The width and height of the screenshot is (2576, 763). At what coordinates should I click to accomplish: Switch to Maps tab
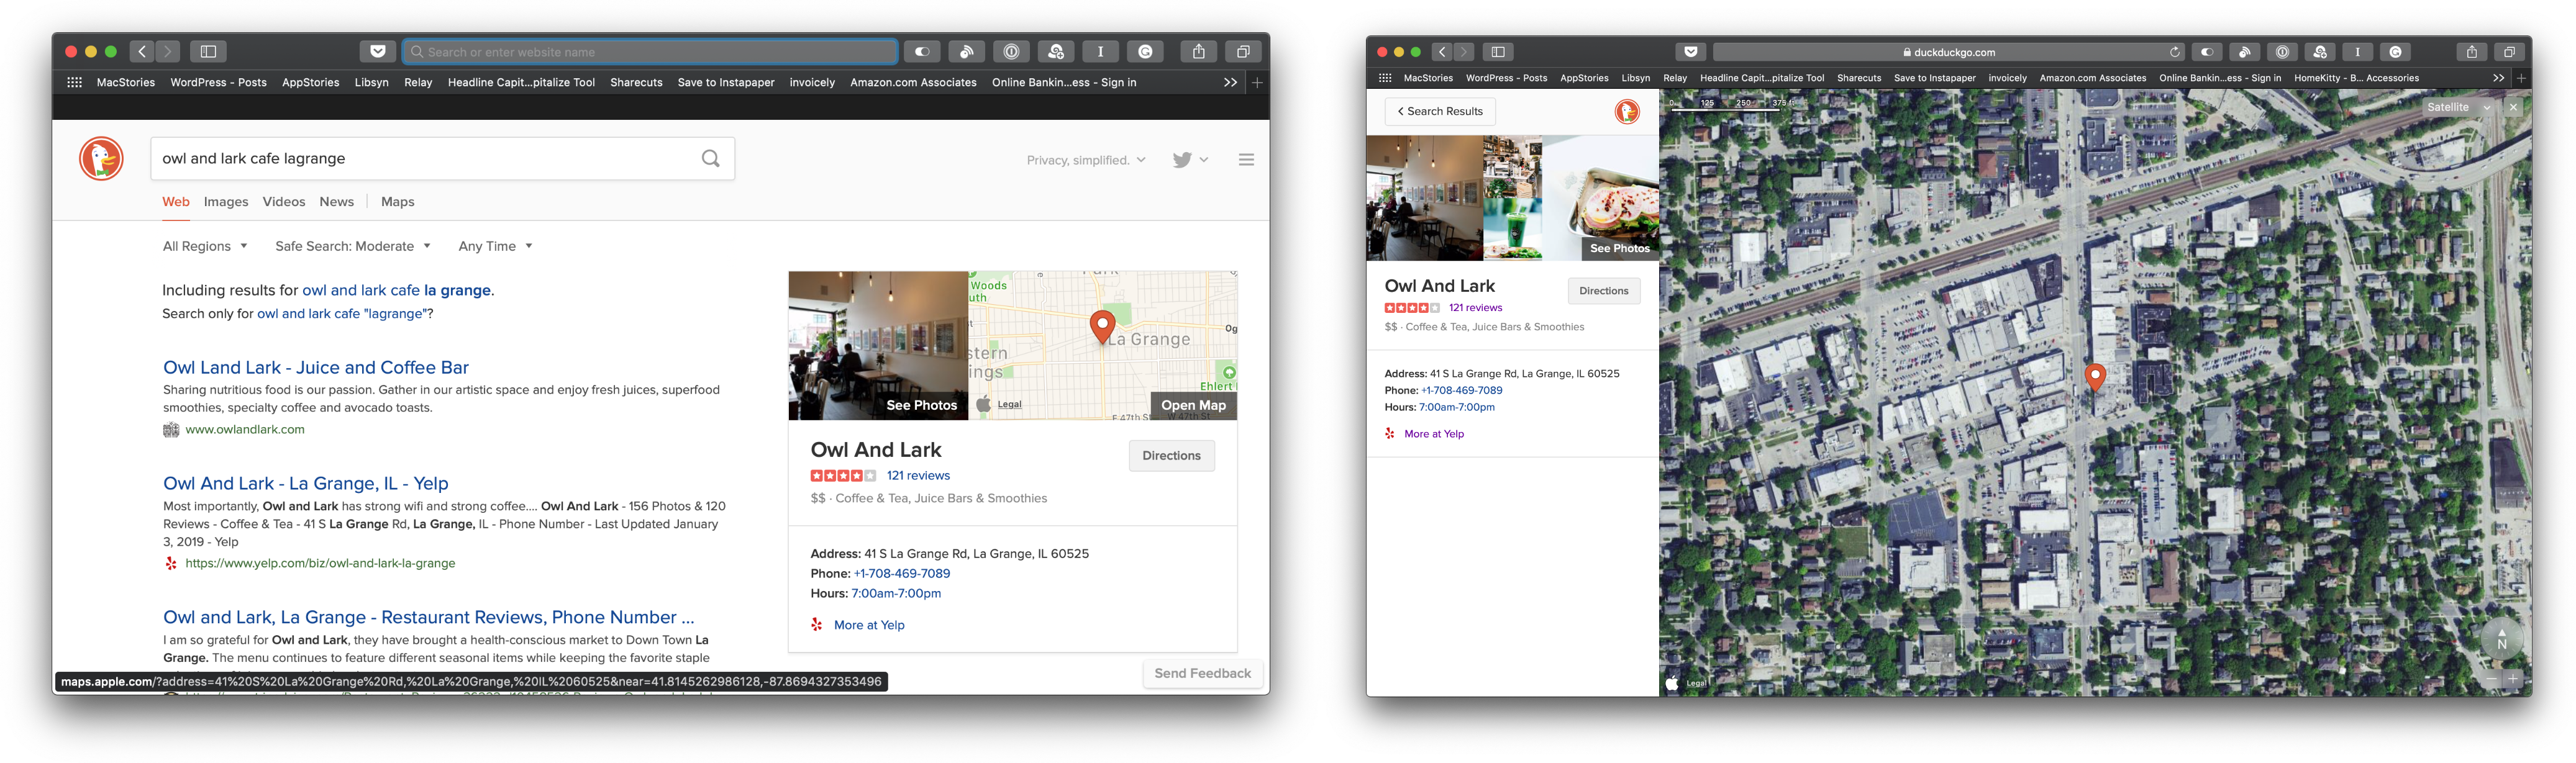coord(398,202)
